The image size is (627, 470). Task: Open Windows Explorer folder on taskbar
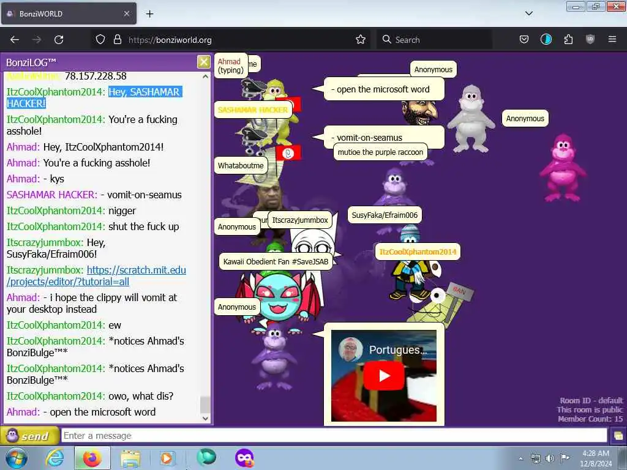130,459
